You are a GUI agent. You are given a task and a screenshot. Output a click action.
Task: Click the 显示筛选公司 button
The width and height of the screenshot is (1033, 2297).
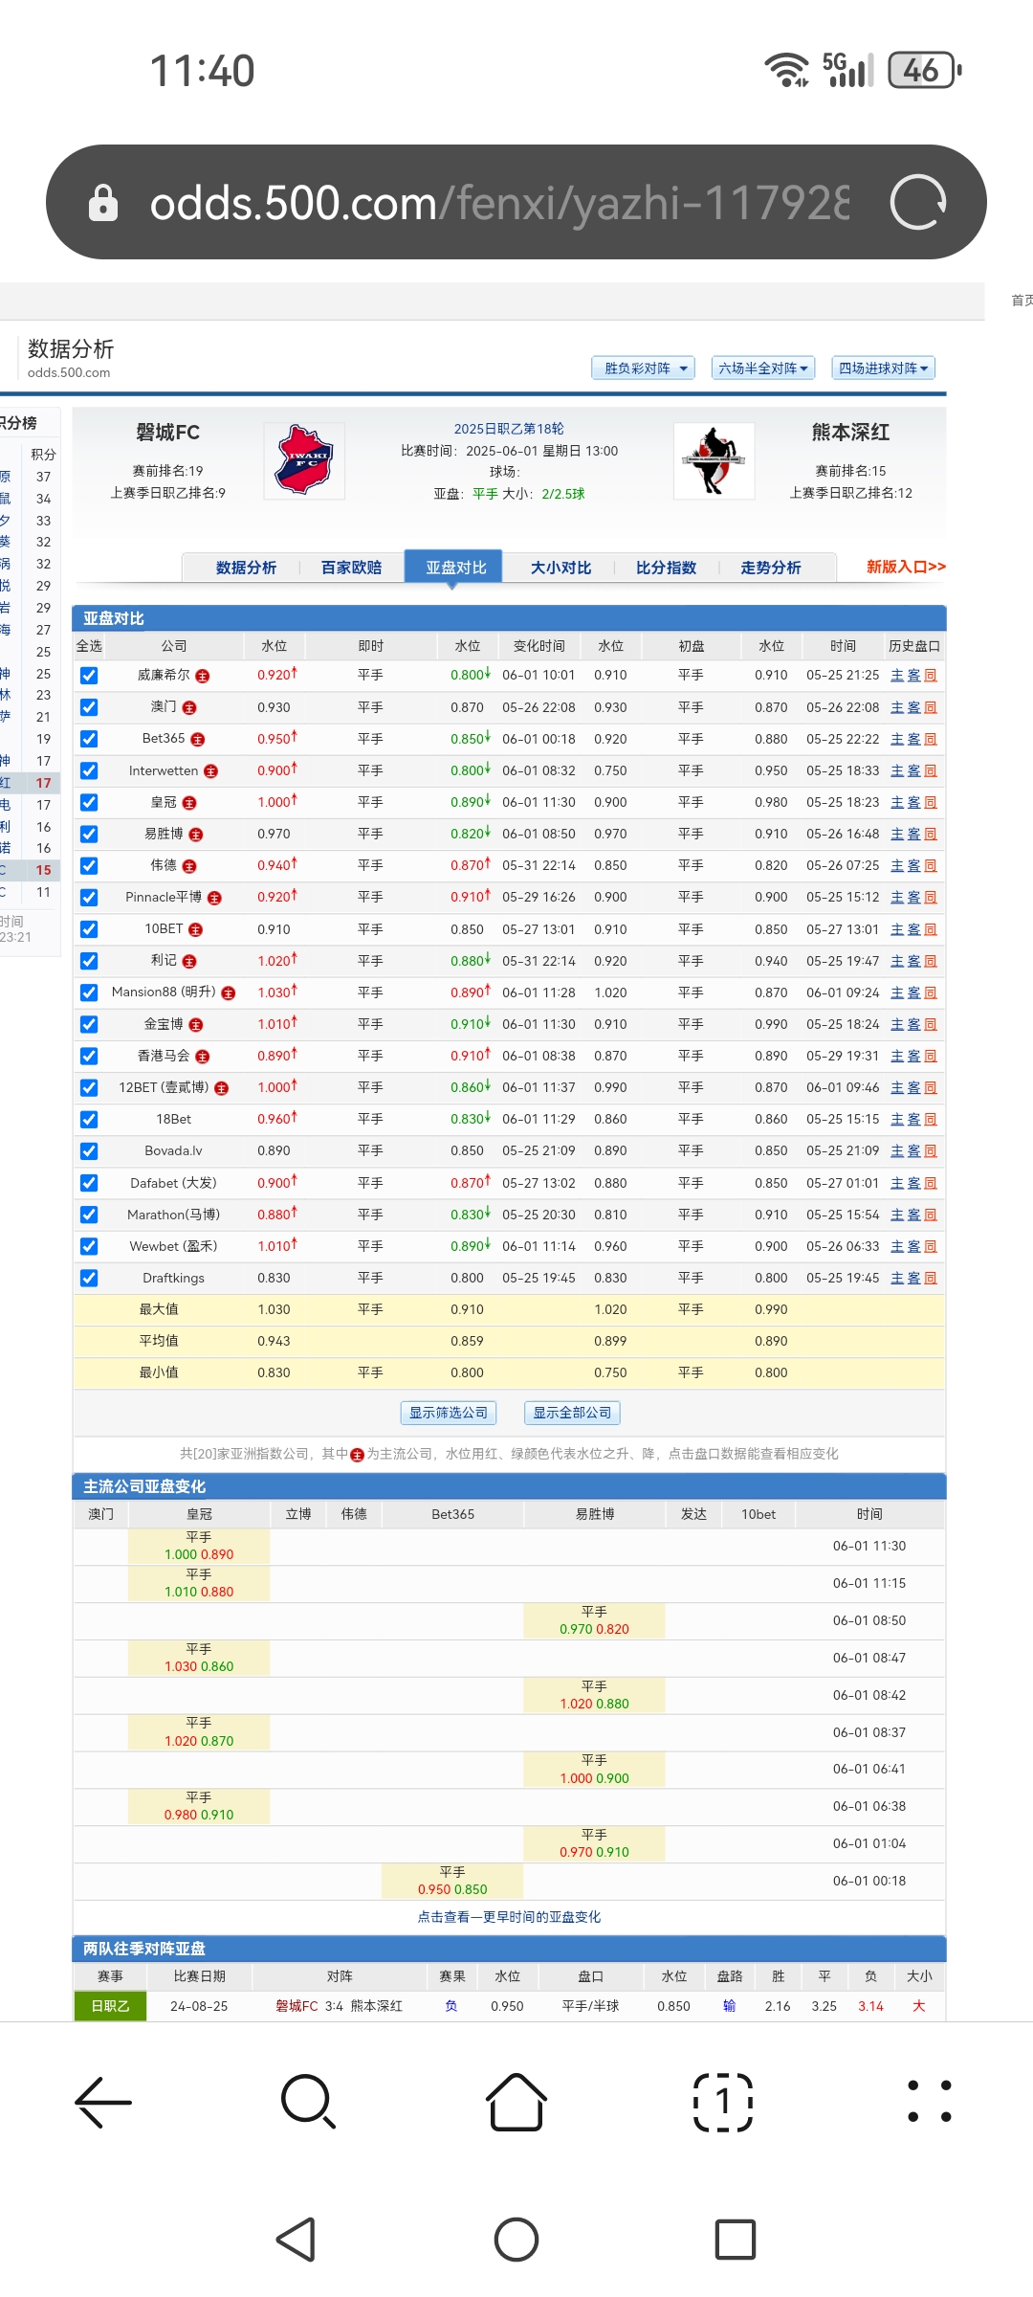449,1413
